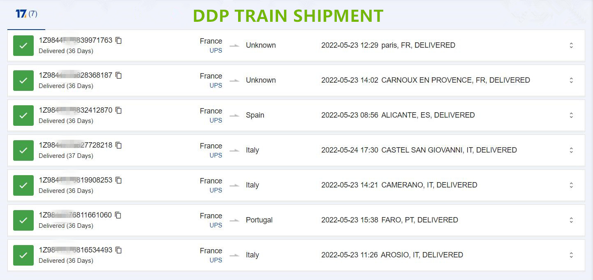Viewport: 593px width, 280px height.
Task: Open UPS carrier link in Paris row
Action: tap(215, 51)
